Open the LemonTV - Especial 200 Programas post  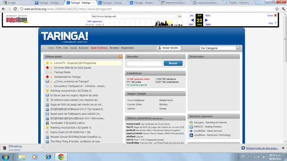75,63
